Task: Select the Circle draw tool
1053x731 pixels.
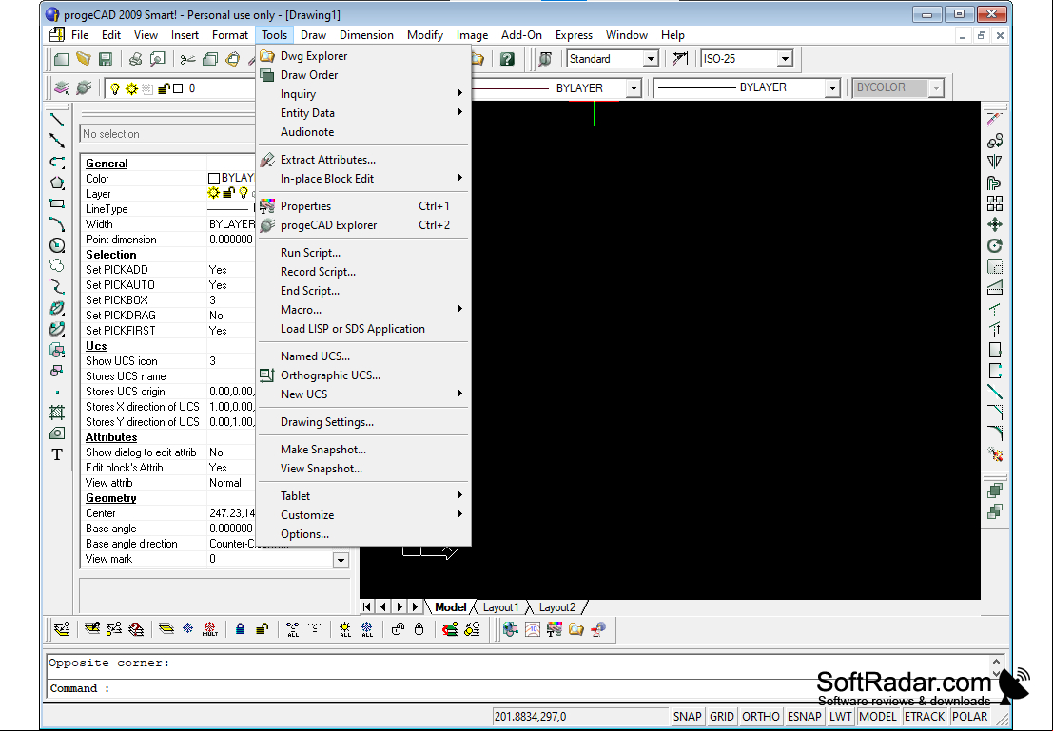Action: 57,245
